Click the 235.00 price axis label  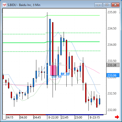point(112,12)
